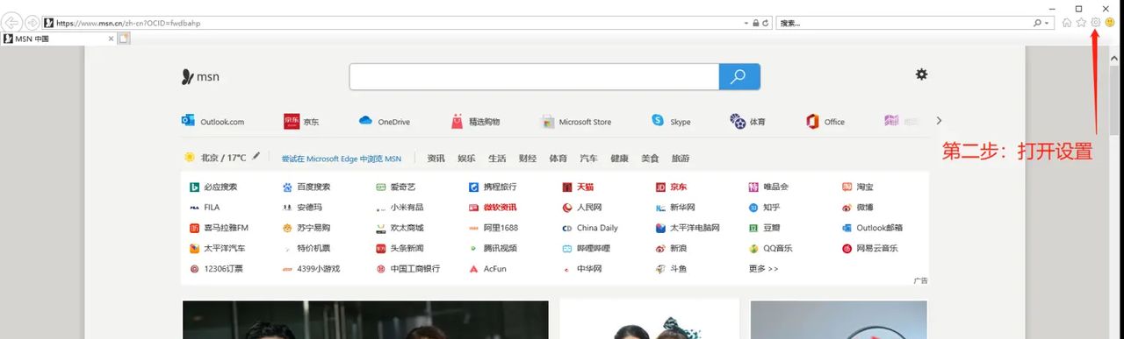This screenshot has width=1124, height=339.
Task: Go to the 美食 category
Action: [650, 159]
